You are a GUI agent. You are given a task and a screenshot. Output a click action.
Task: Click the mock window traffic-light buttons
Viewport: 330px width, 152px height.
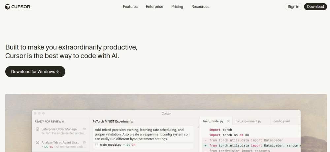[39, 113]
